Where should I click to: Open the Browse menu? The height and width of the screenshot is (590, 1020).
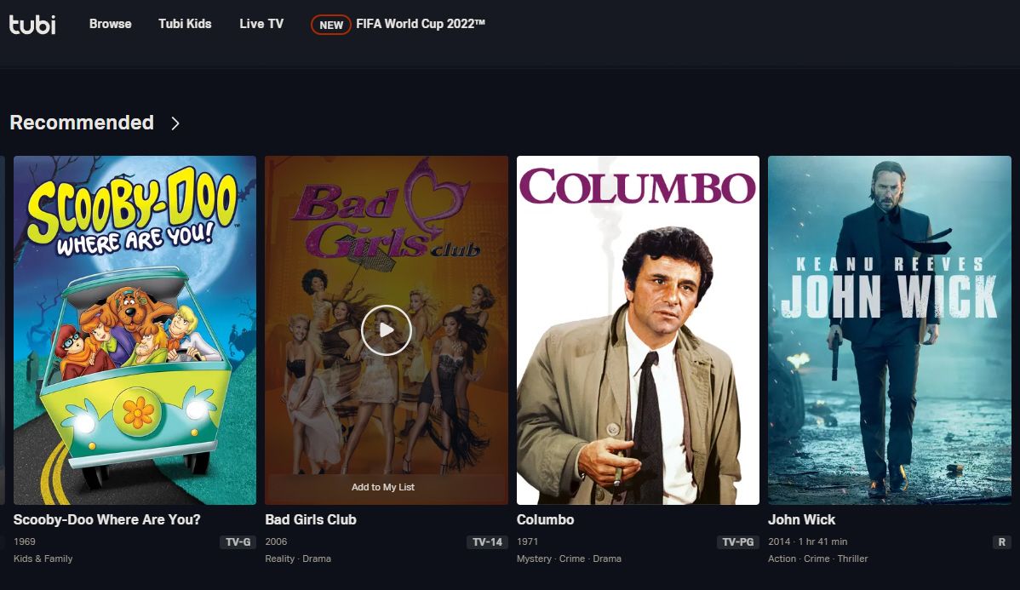[x=110, y=24]
